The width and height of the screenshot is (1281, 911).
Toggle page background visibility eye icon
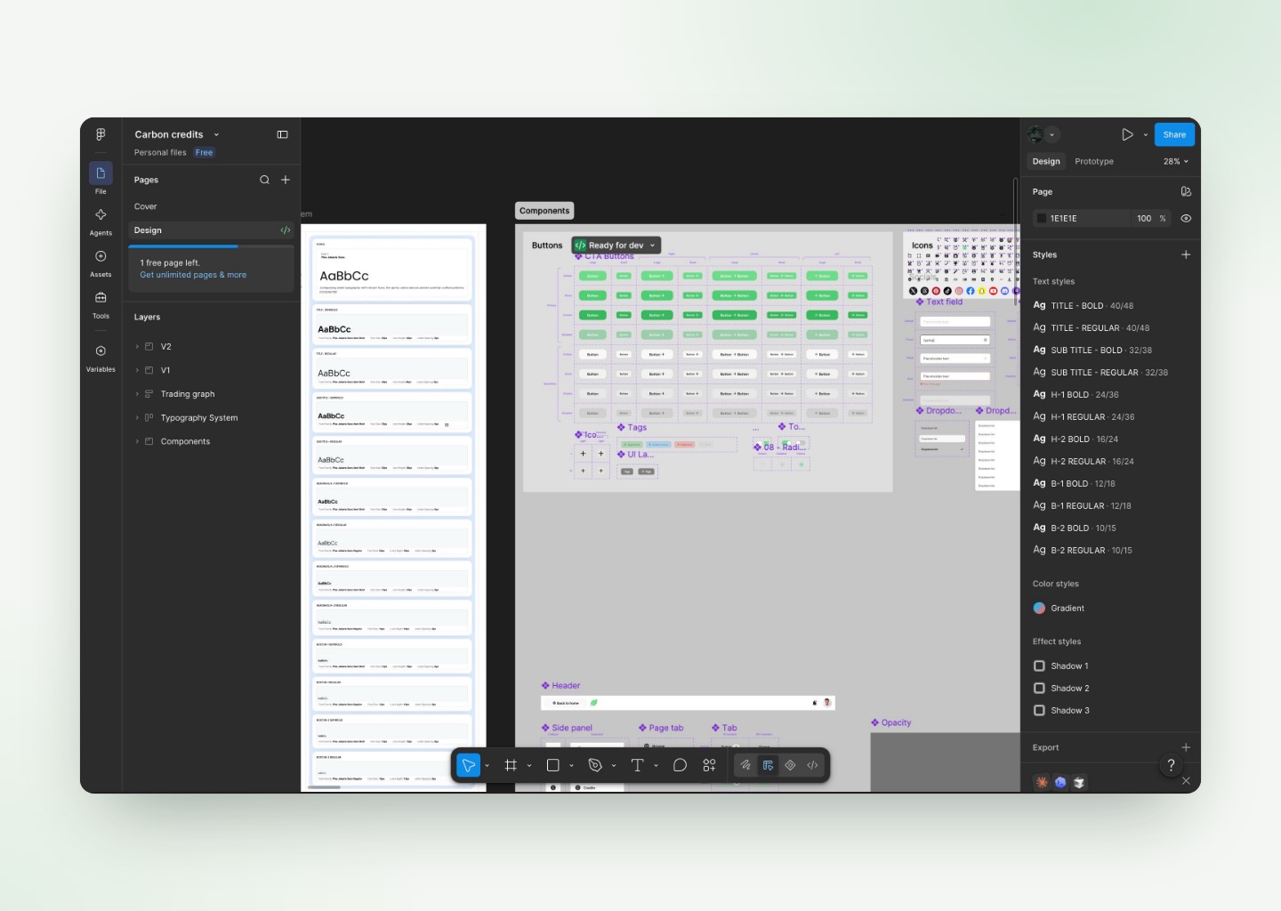pyautogui.click(x=1186, y=218)
